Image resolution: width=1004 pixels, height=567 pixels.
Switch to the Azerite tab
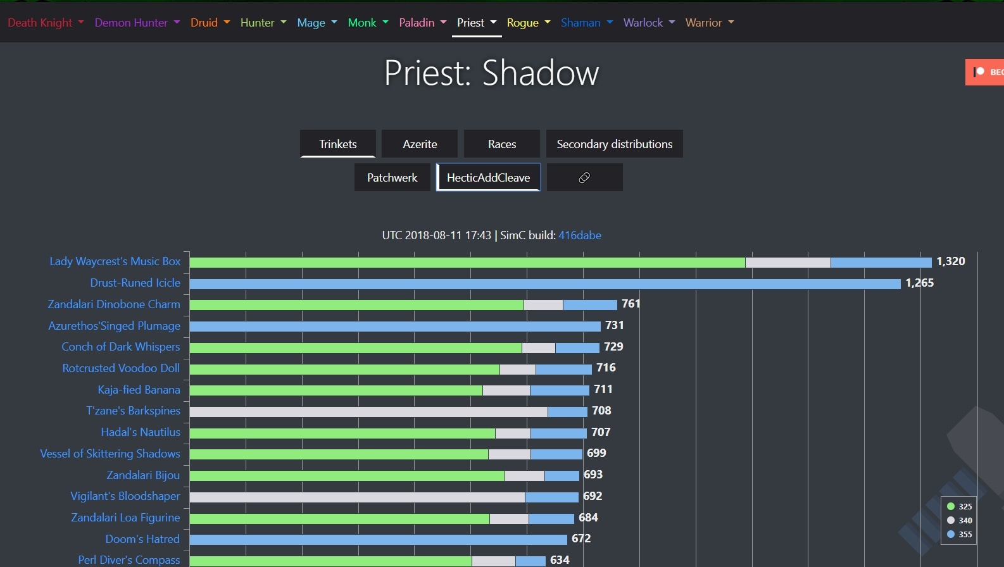coord(420,144)
